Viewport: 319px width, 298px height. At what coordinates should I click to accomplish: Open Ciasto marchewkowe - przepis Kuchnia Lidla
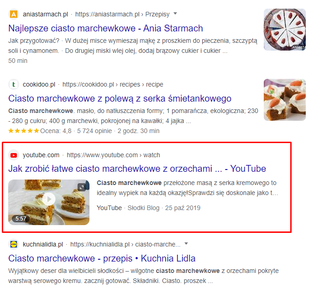click(x=102, y=258)
